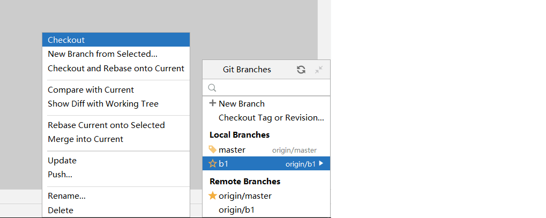546x218 pixels.
Task: Click Push... in the branch menu
Action: pos(60,174)
